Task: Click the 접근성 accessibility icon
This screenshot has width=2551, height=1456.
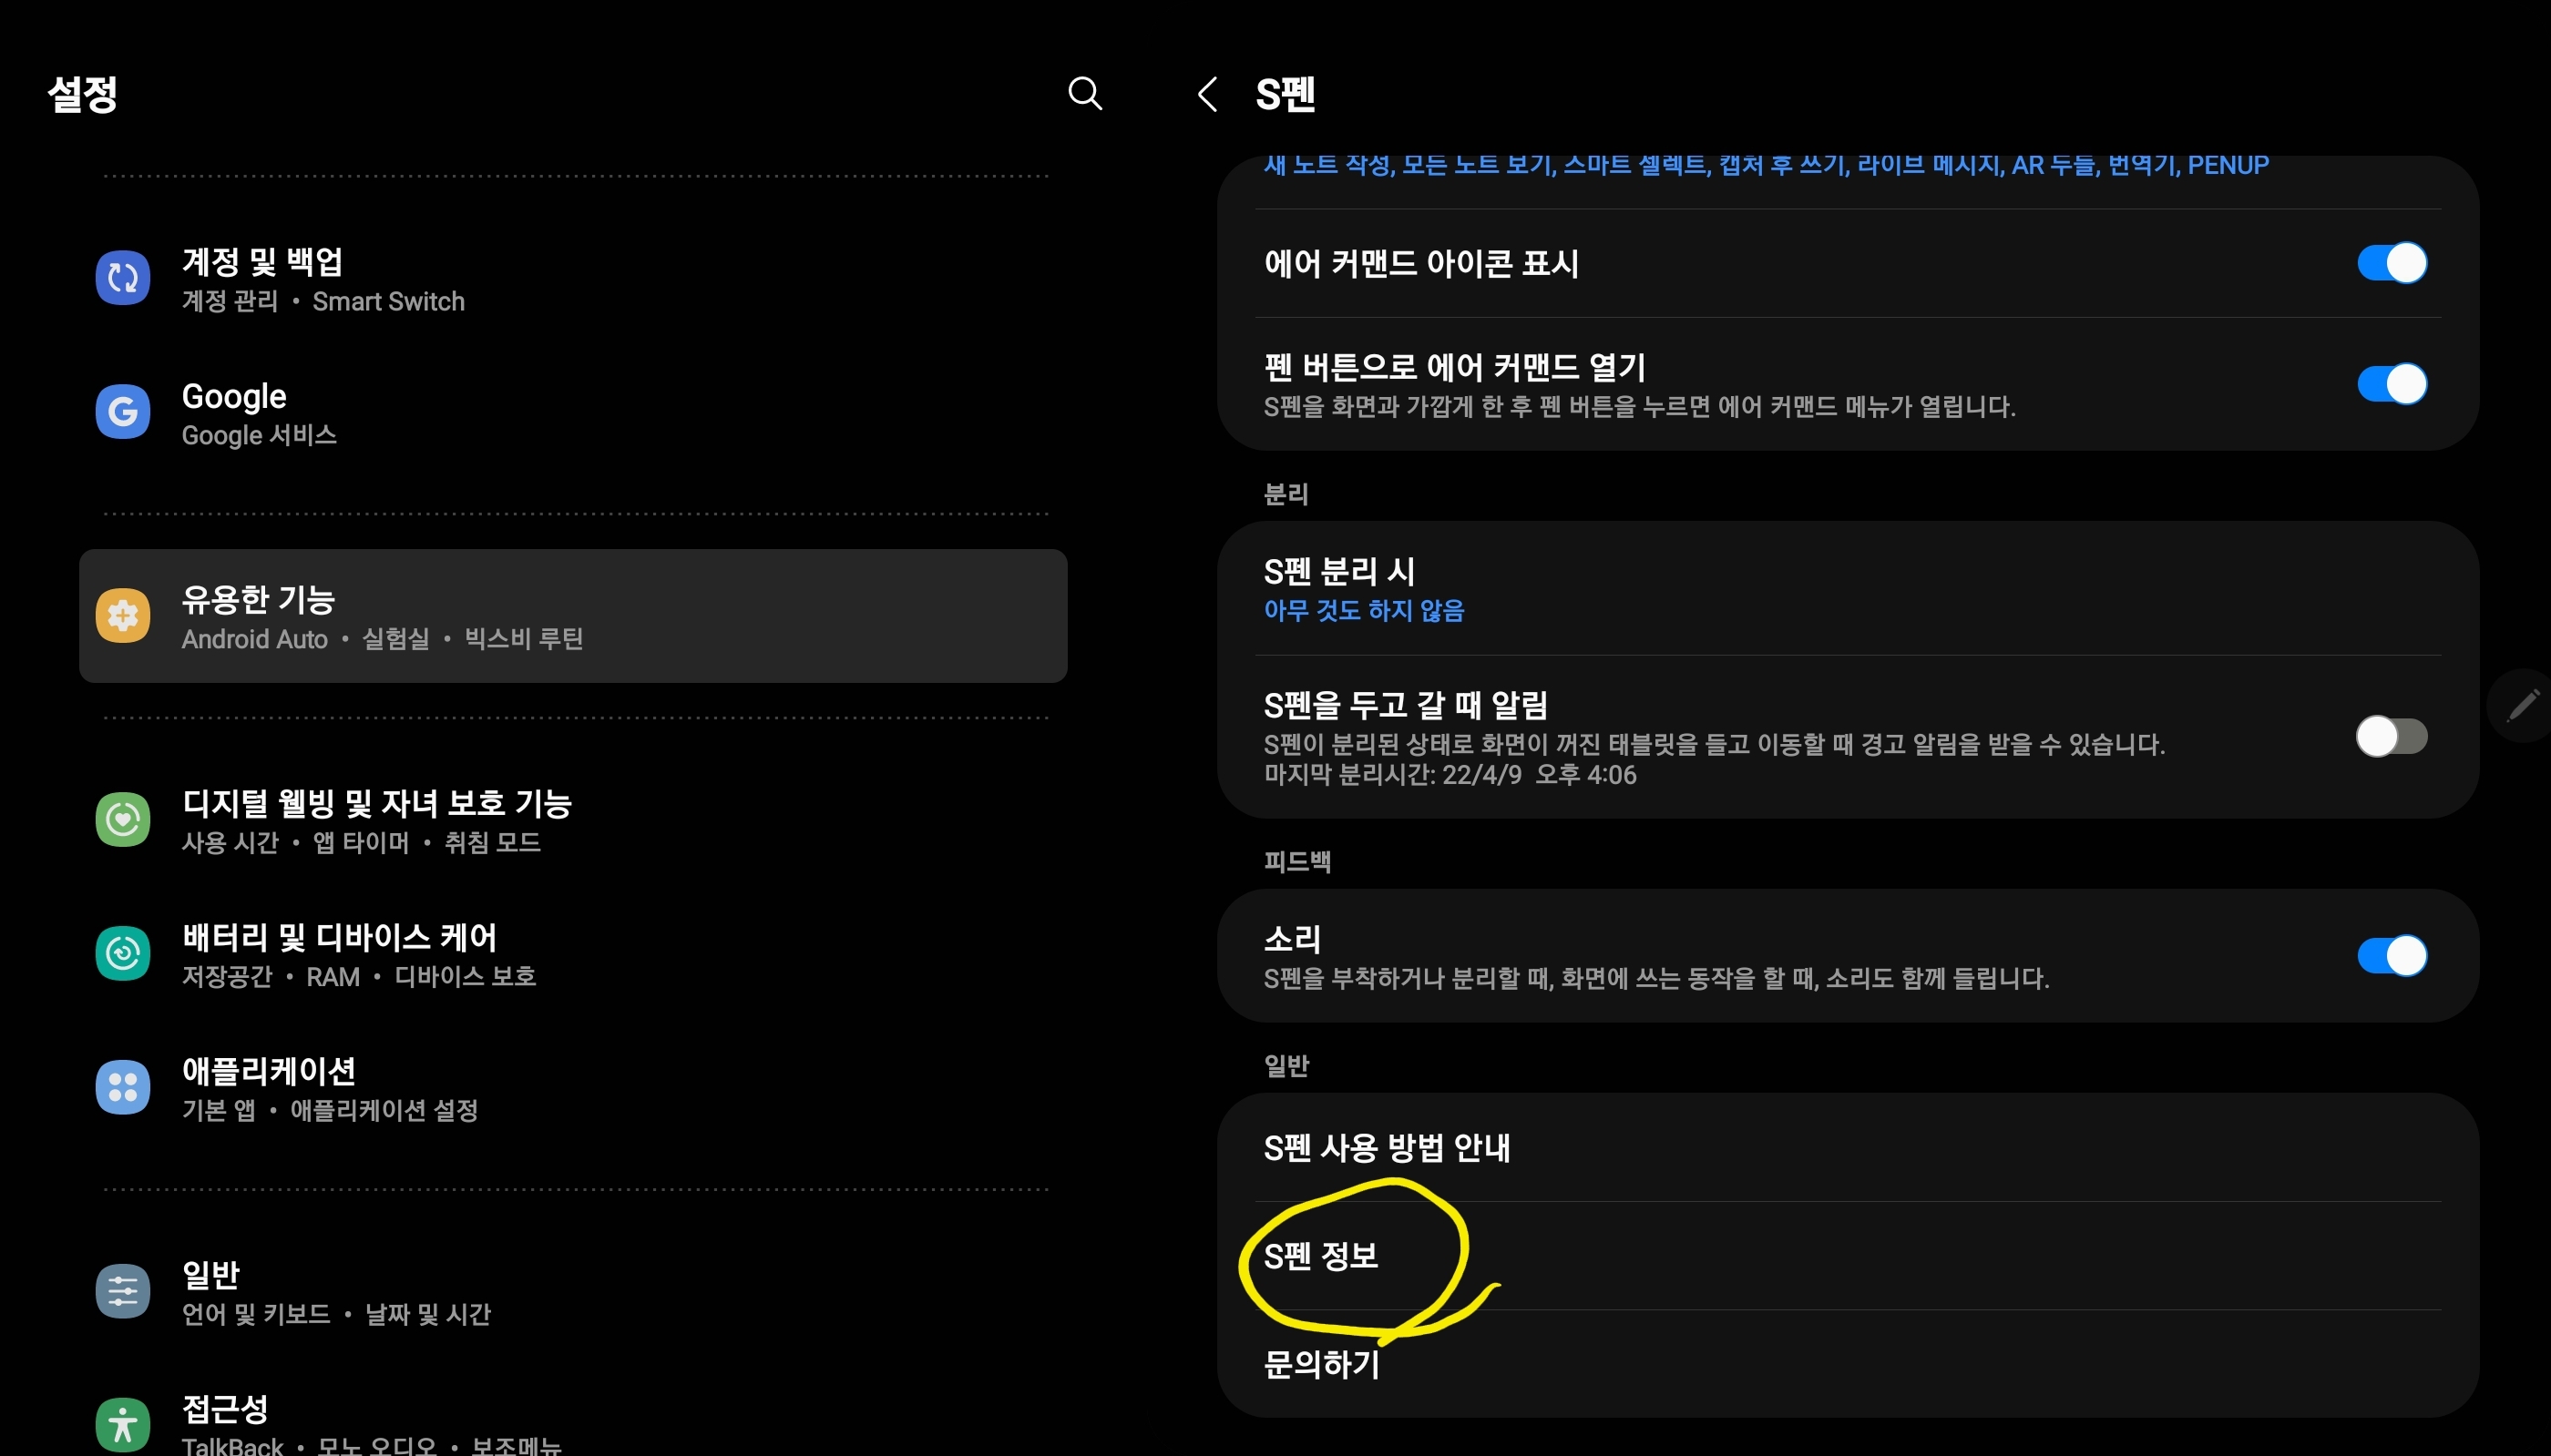Action: pyautogui.click(x=122, y=1423)
